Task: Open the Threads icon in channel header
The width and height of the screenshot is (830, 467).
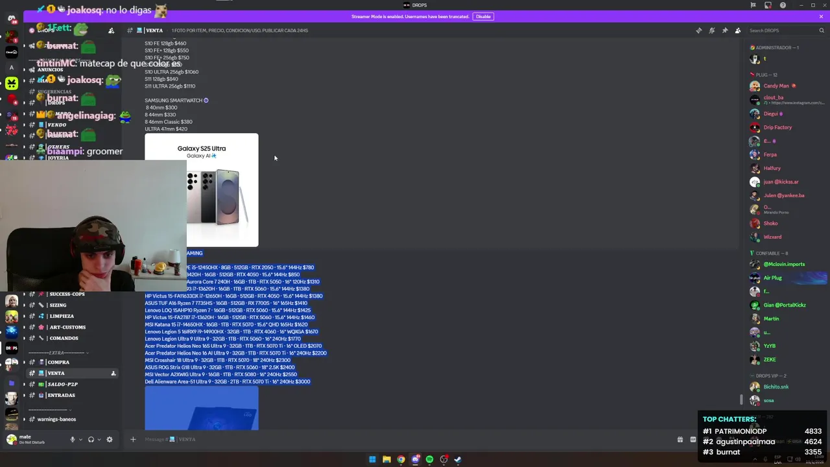Action: coord(698,30)
